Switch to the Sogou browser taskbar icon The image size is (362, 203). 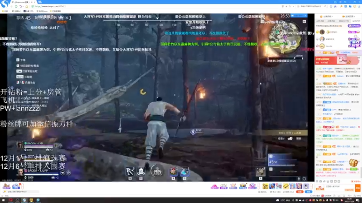(x=24, y=200)
